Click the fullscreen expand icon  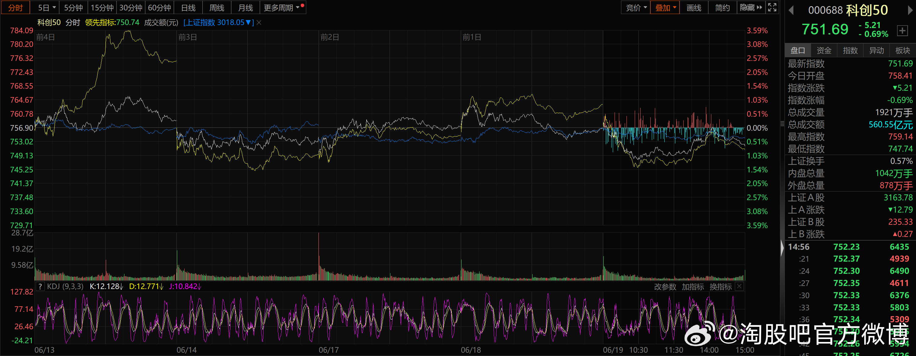772,7
